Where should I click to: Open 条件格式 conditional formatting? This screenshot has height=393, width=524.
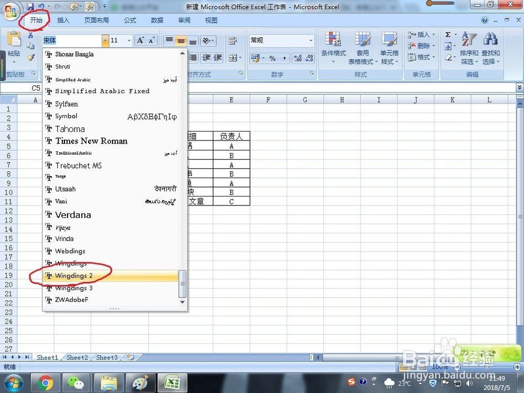[333, 48]
